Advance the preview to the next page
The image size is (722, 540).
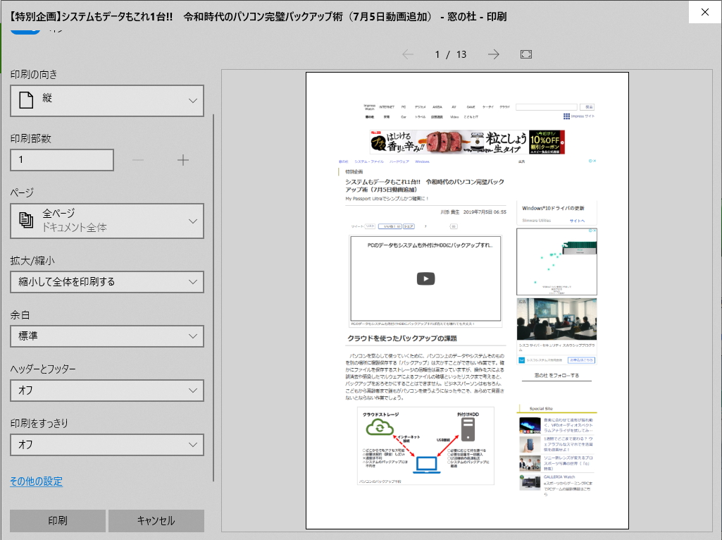pos(493,54)
